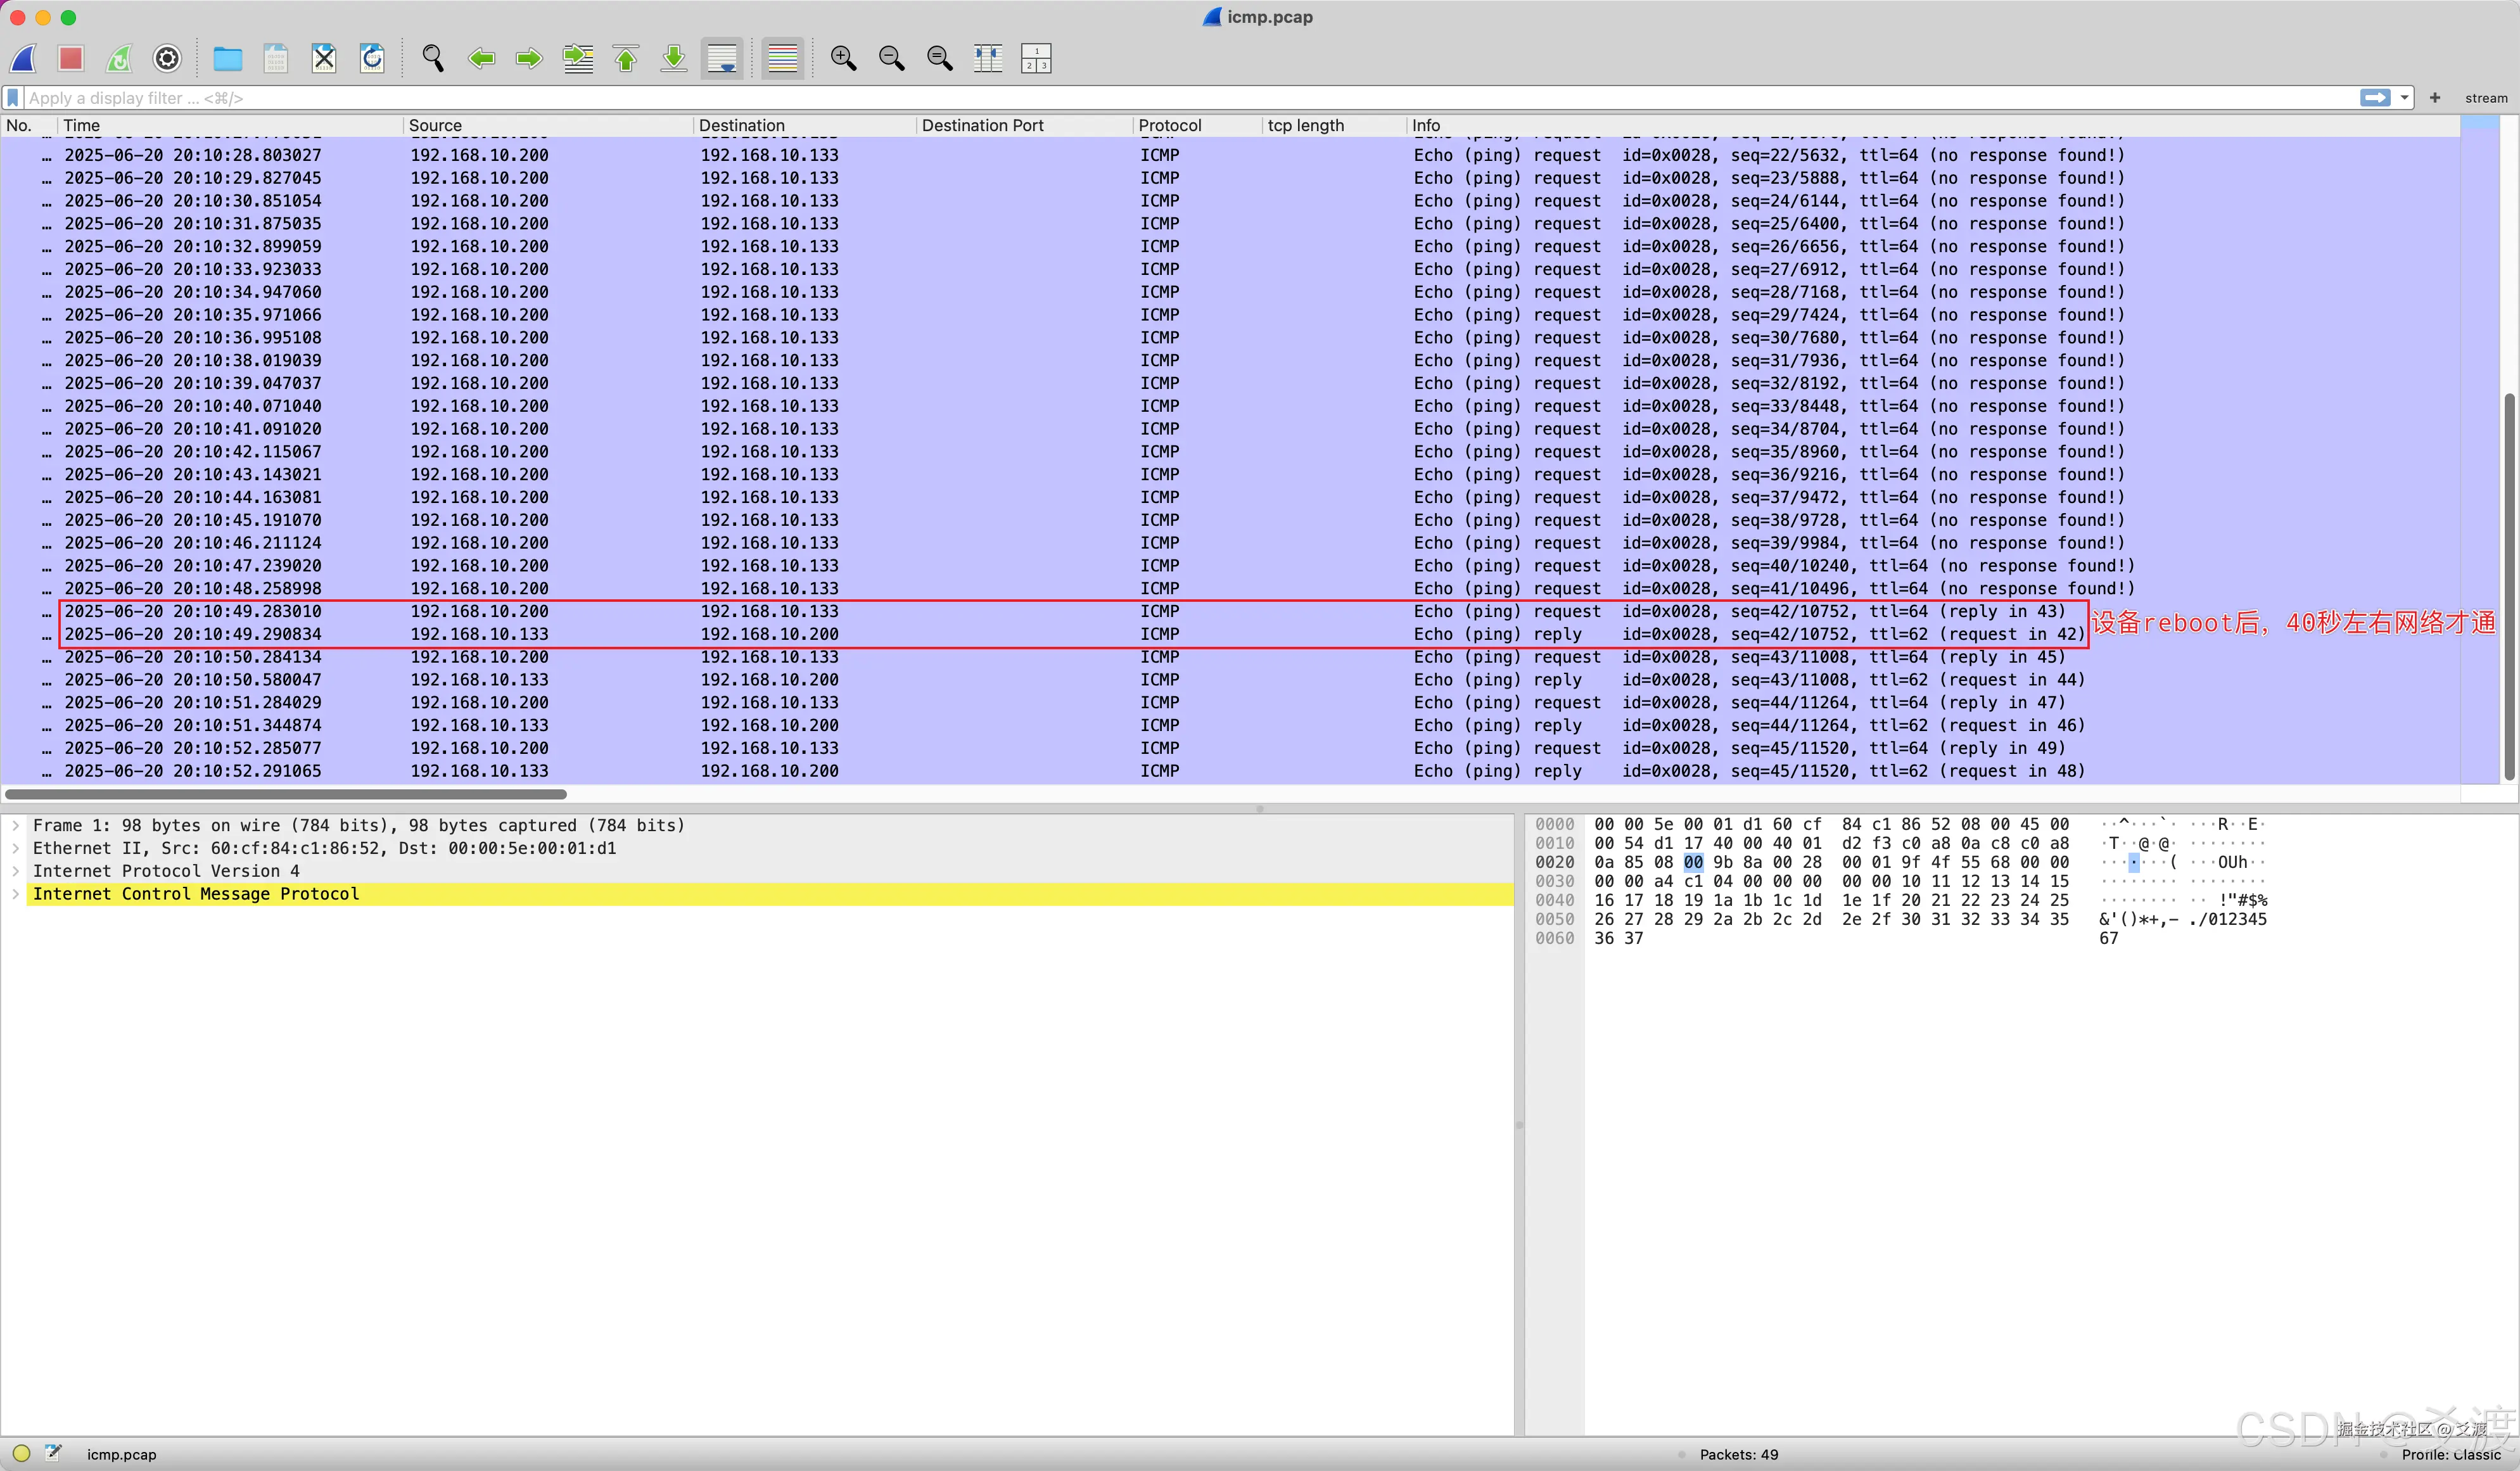Image resolution: width=2520 pixels, height=1471 pixels.
Task: Jump to the first packet
Action: pos(626,59)
